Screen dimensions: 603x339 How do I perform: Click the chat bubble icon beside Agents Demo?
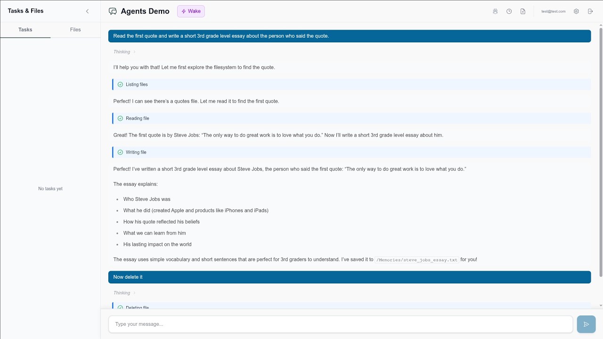[x=113, y=11]
